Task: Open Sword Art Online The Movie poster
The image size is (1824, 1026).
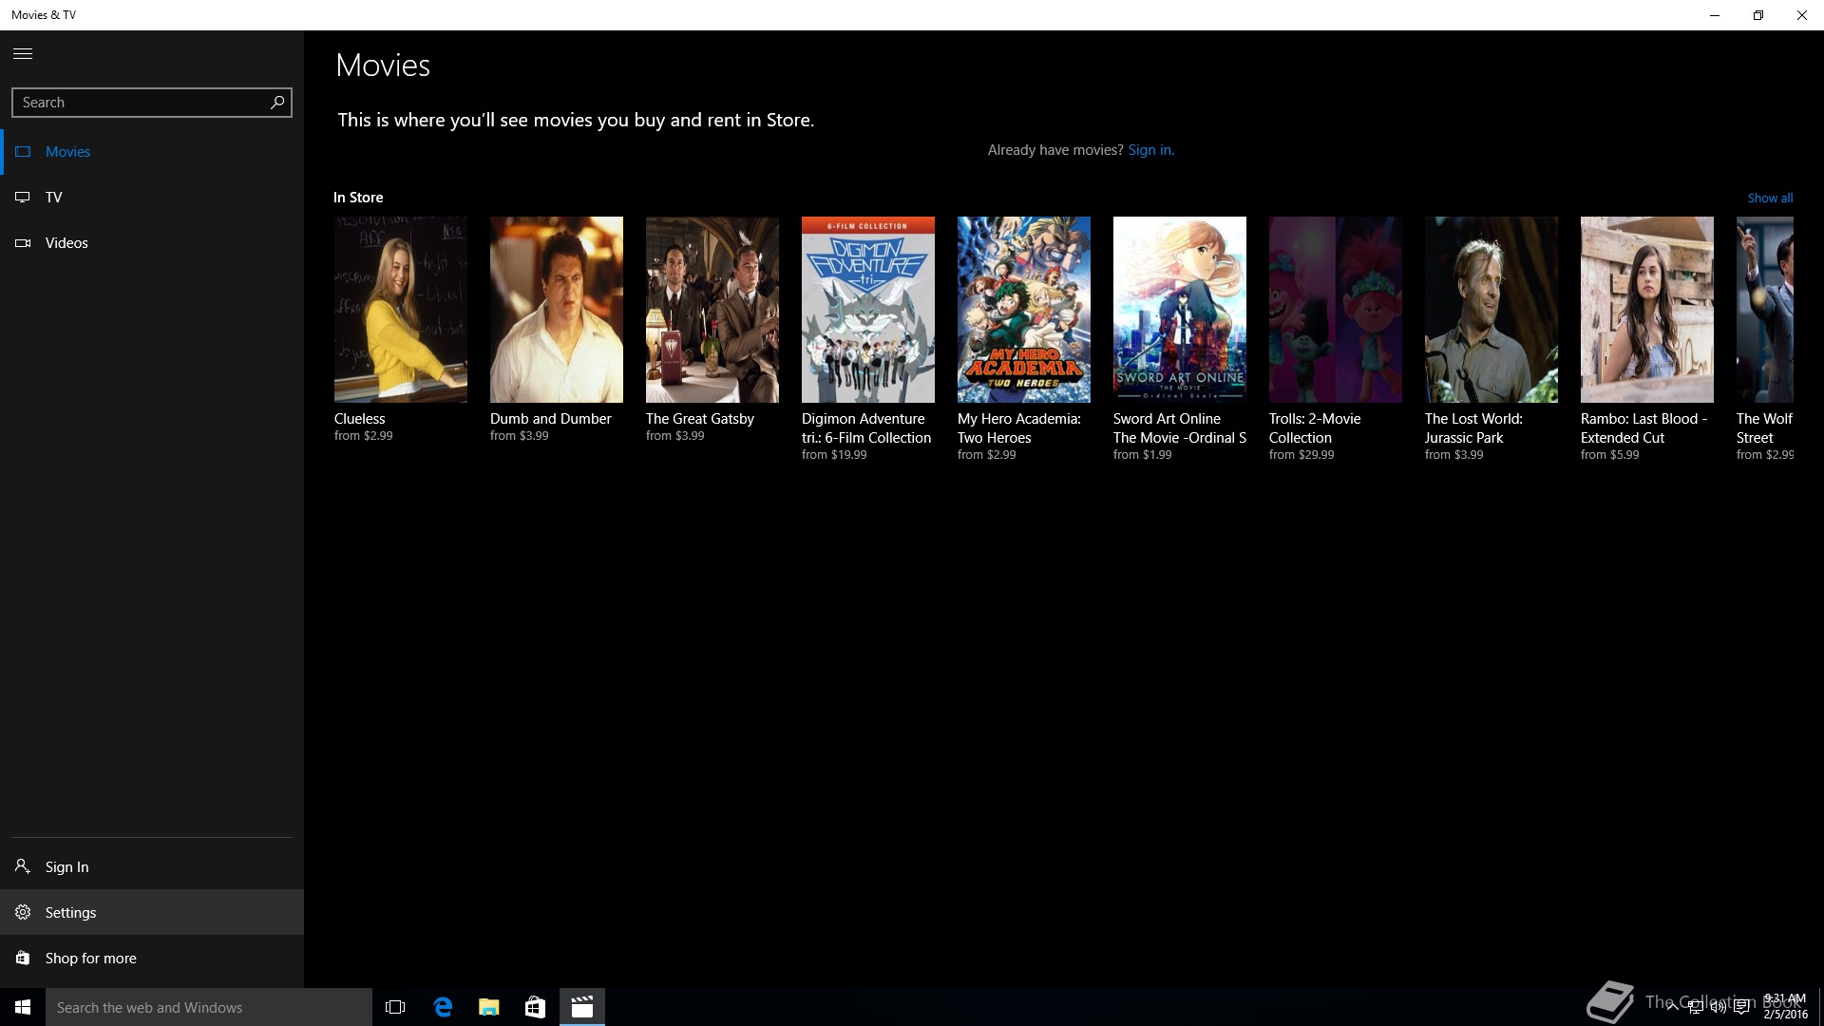Action: coord(1180,310)
